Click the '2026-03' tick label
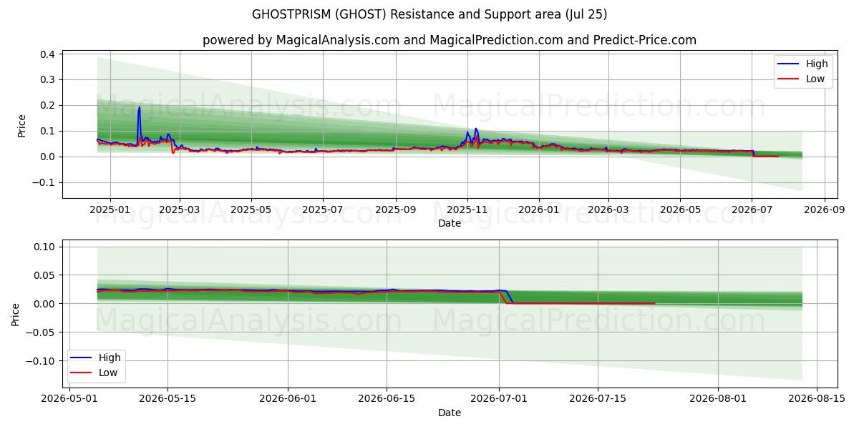The image size is (859, 429). (608, 210)
